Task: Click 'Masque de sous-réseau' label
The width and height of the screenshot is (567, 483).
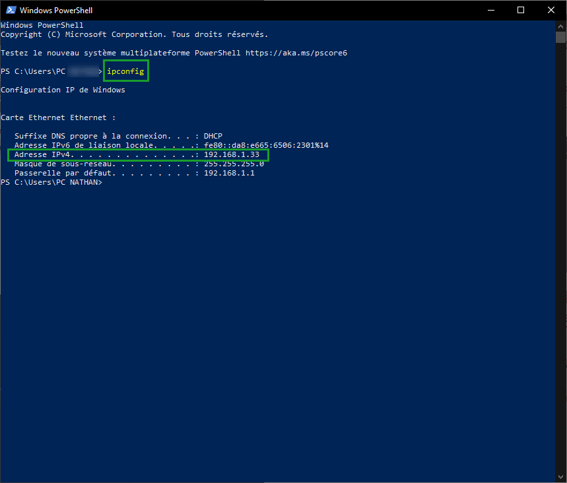Action: (63, 164)
